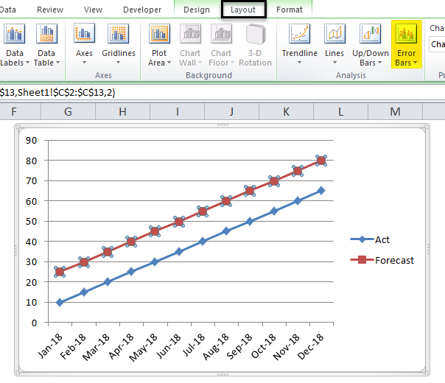The height and width of the screenshot is (383, 445).
Task: Open the Format tab
Action: (289, 10)
